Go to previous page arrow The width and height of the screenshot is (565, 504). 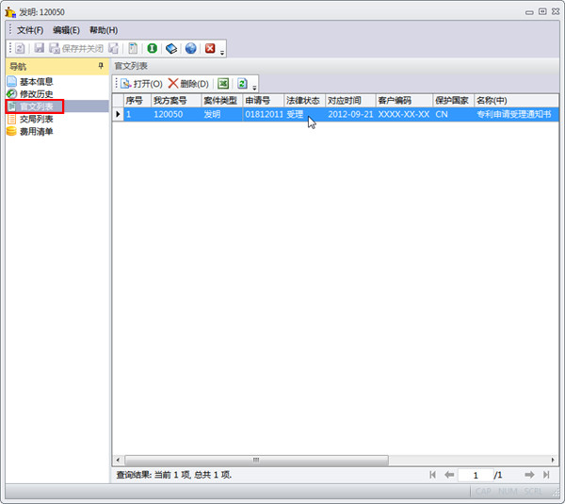tap(449, 475)
